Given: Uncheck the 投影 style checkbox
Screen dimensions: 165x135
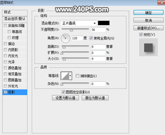Looking at the screenshot, I should (5, 92).
